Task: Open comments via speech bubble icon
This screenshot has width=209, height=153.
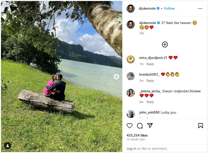Action: (140, 126)
